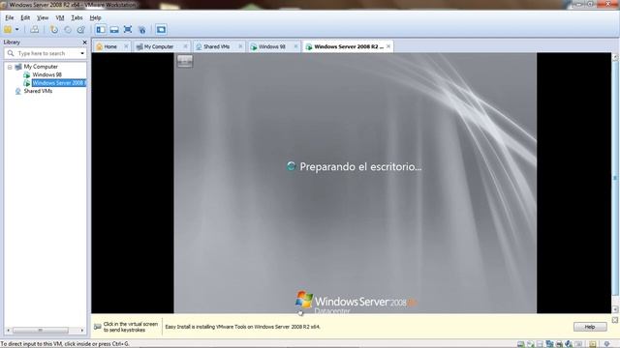Click the library scrollbar right arrow
Image resolution: width=620 pixels, height=348 pixels.
tap(82, 331)
